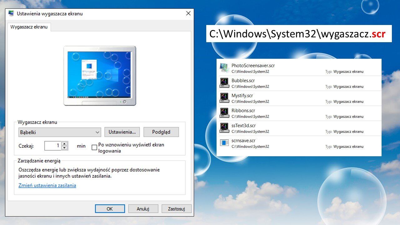Click the C:\Windows\System32\wygaszacz.scr path text
400x225 pixels.
(297, 34)
